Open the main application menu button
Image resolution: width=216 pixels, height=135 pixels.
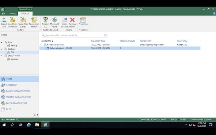coord(3,14)
